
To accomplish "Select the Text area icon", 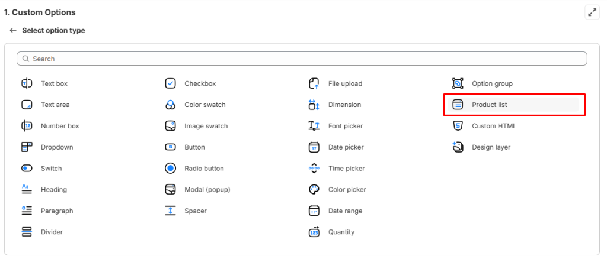I will click(27, 105).
